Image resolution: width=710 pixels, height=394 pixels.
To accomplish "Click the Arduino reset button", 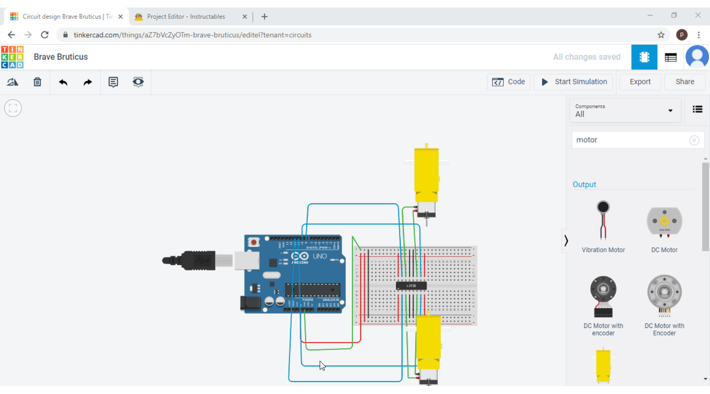I will click(254, 242).
